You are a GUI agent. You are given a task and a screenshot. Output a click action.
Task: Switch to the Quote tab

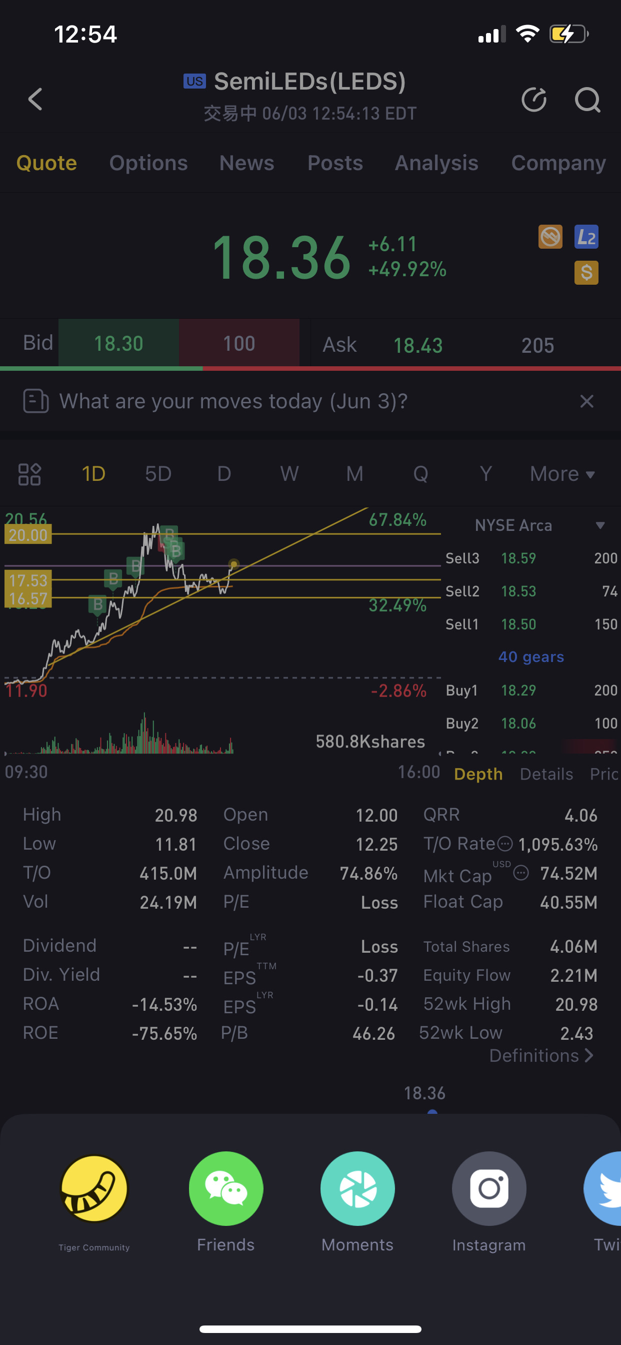click(x=46, y=163)
